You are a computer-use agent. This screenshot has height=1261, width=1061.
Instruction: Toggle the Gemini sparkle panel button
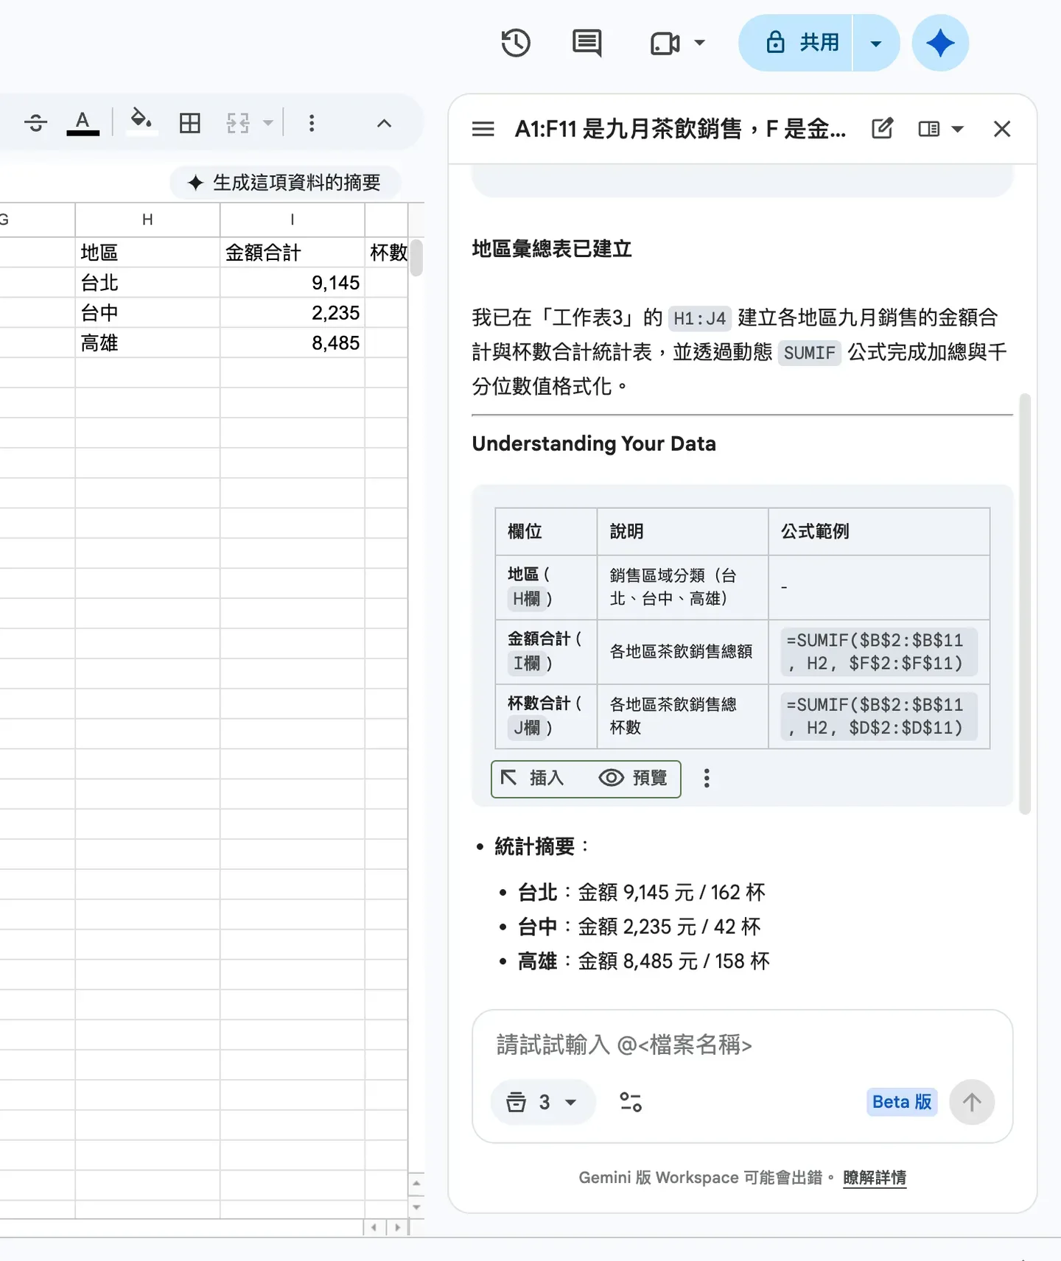(940, 43)
